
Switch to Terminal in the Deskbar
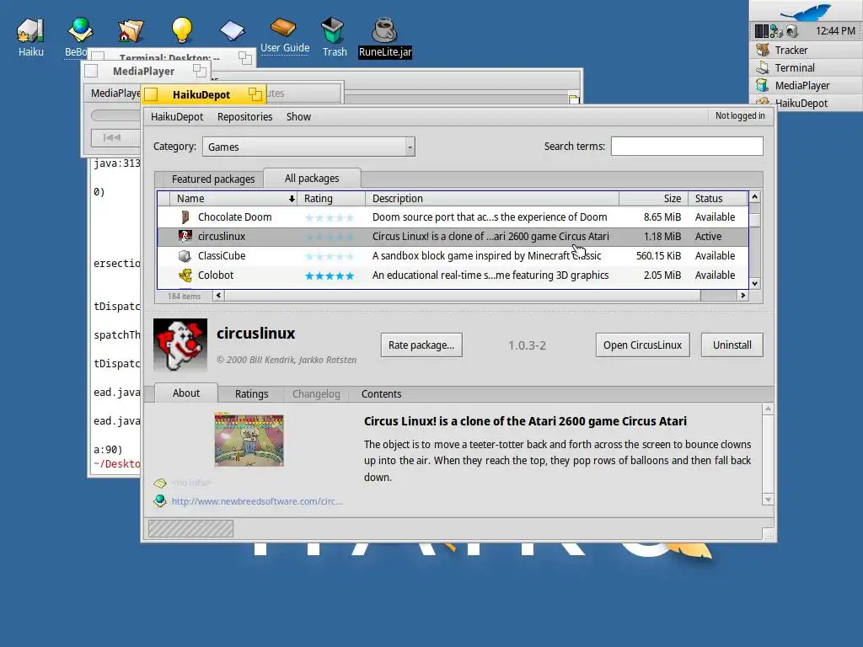(806, 67)
